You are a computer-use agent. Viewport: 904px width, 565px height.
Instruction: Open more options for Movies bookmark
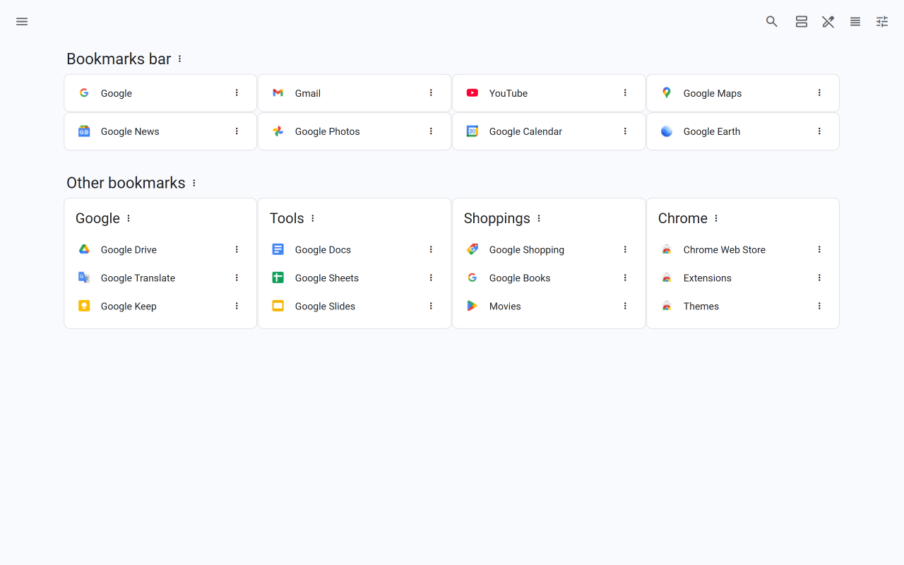click(x=625, y=306)
